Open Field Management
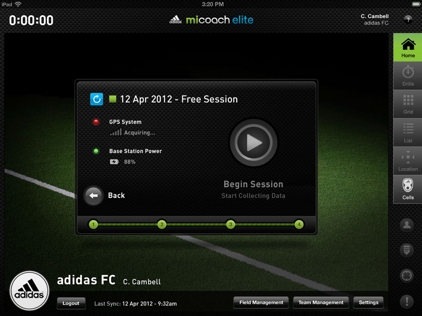This screenshot has width=422, height=316. coord(261,302)
